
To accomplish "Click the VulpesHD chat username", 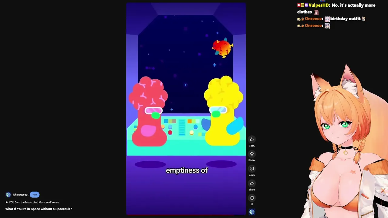I will coord(319,5).
